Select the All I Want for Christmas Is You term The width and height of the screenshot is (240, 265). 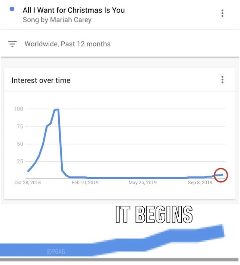click(x=74, y=10)
